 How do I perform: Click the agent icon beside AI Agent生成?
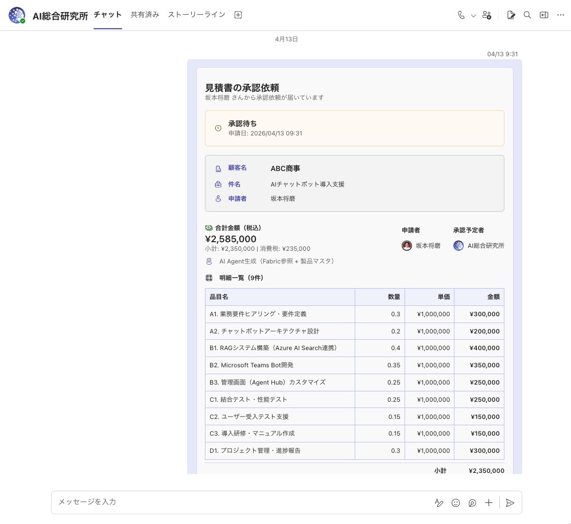[x=209, y=261]
